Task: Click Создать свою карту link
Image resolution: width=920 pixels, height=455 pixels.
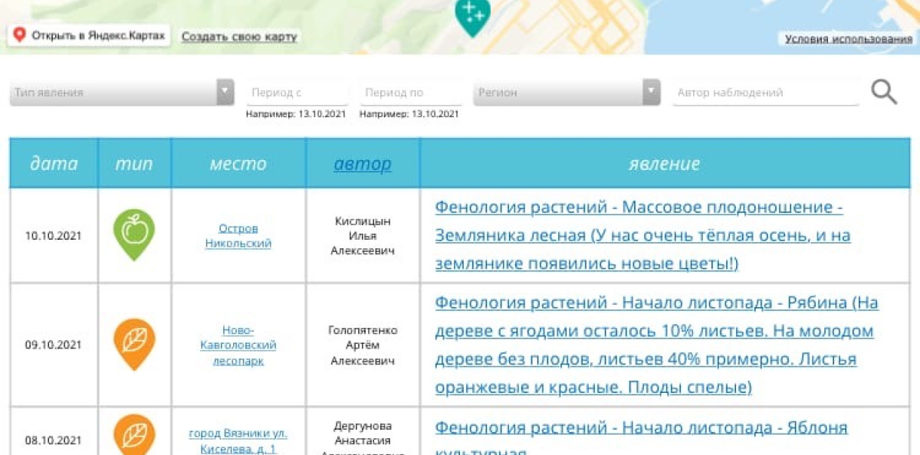Action: click(x=239, y=37)
